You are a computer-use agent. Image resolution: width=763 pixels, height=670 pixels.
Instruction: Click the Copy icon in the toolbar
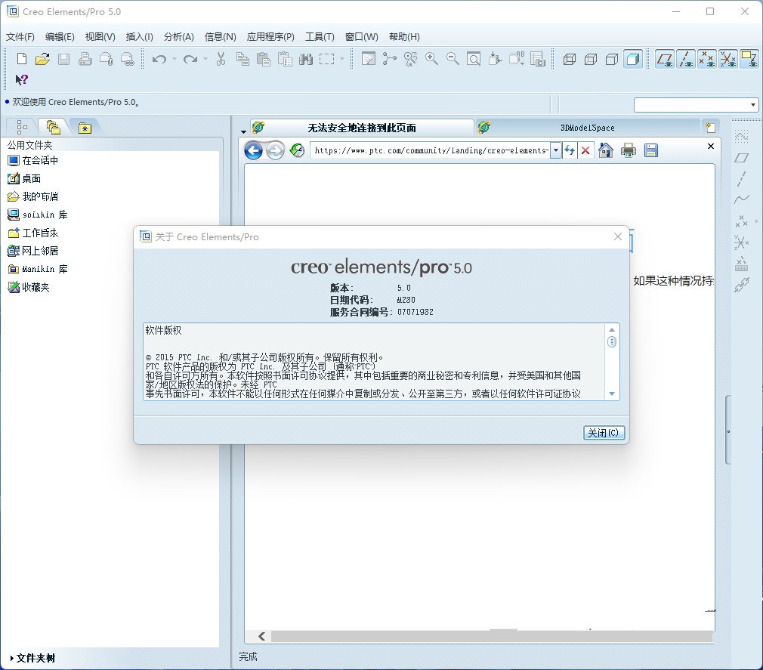tap(242, 59)
